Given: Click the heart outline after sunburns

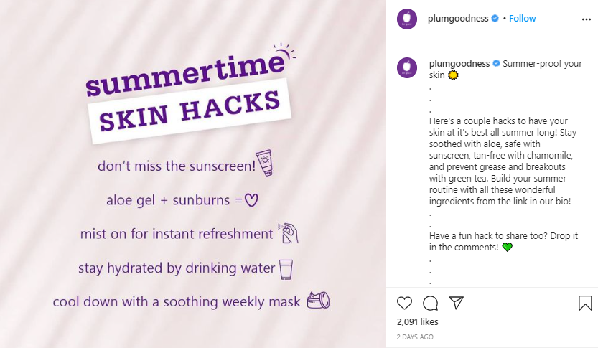Looking at the screenshot, I should pos(251,200).
